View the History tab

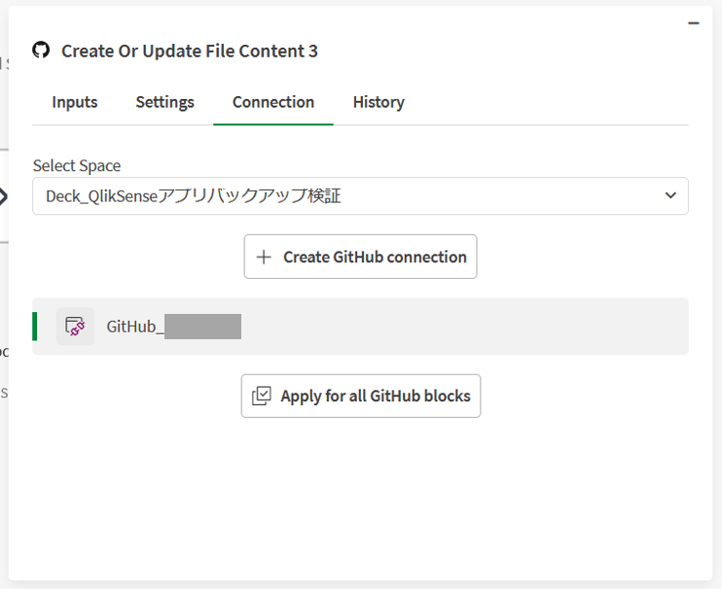(x=379, y=102)
